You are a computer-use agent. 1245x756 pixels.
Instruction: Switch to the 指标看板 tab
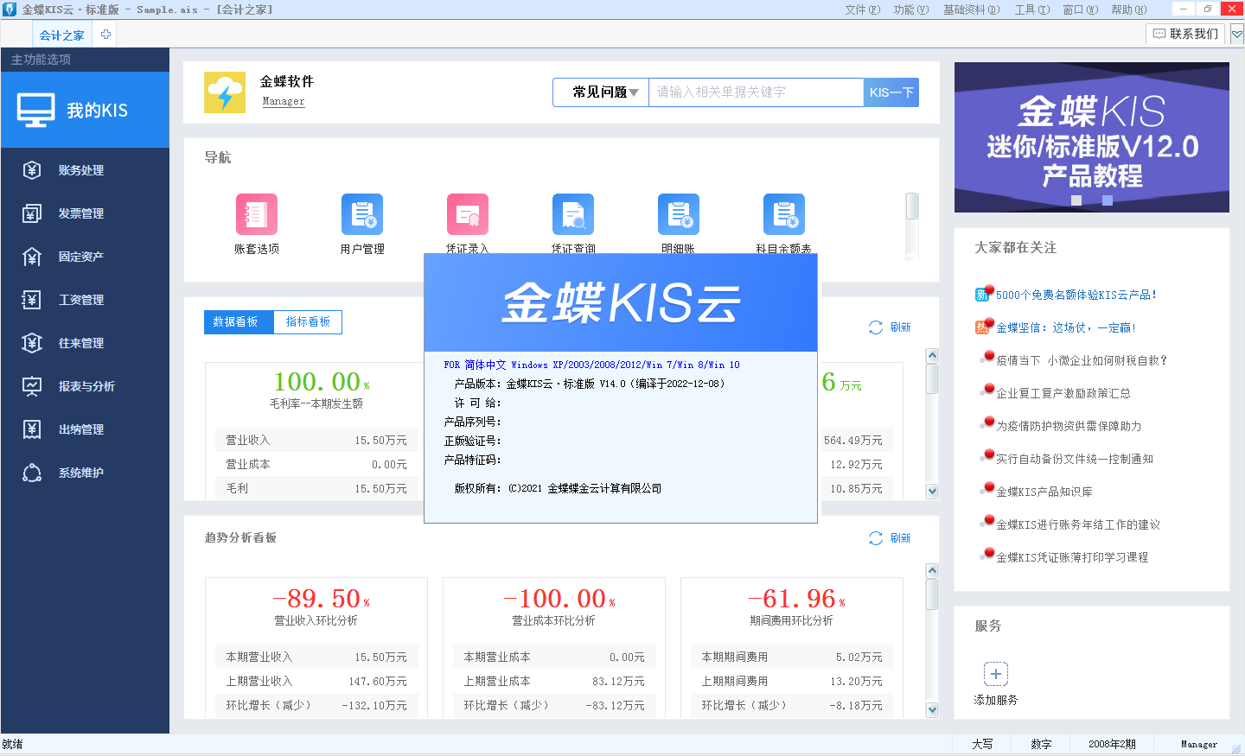pos(308,321)
